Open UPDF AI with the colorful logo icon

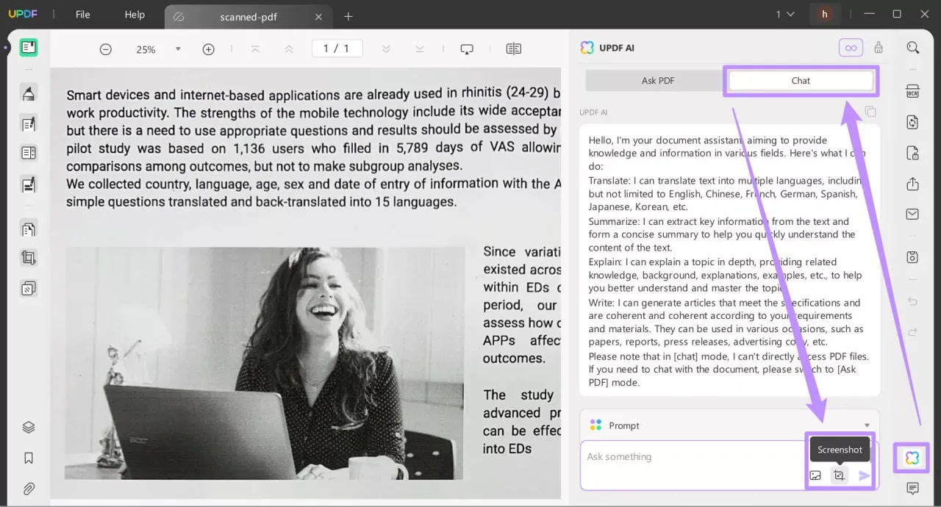click(912, 458)
